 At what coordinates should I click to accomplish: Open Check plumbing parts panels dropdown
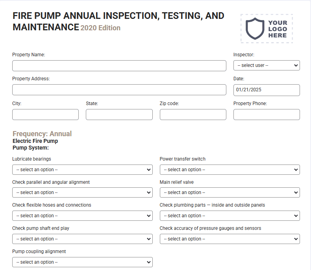(230, 216)
